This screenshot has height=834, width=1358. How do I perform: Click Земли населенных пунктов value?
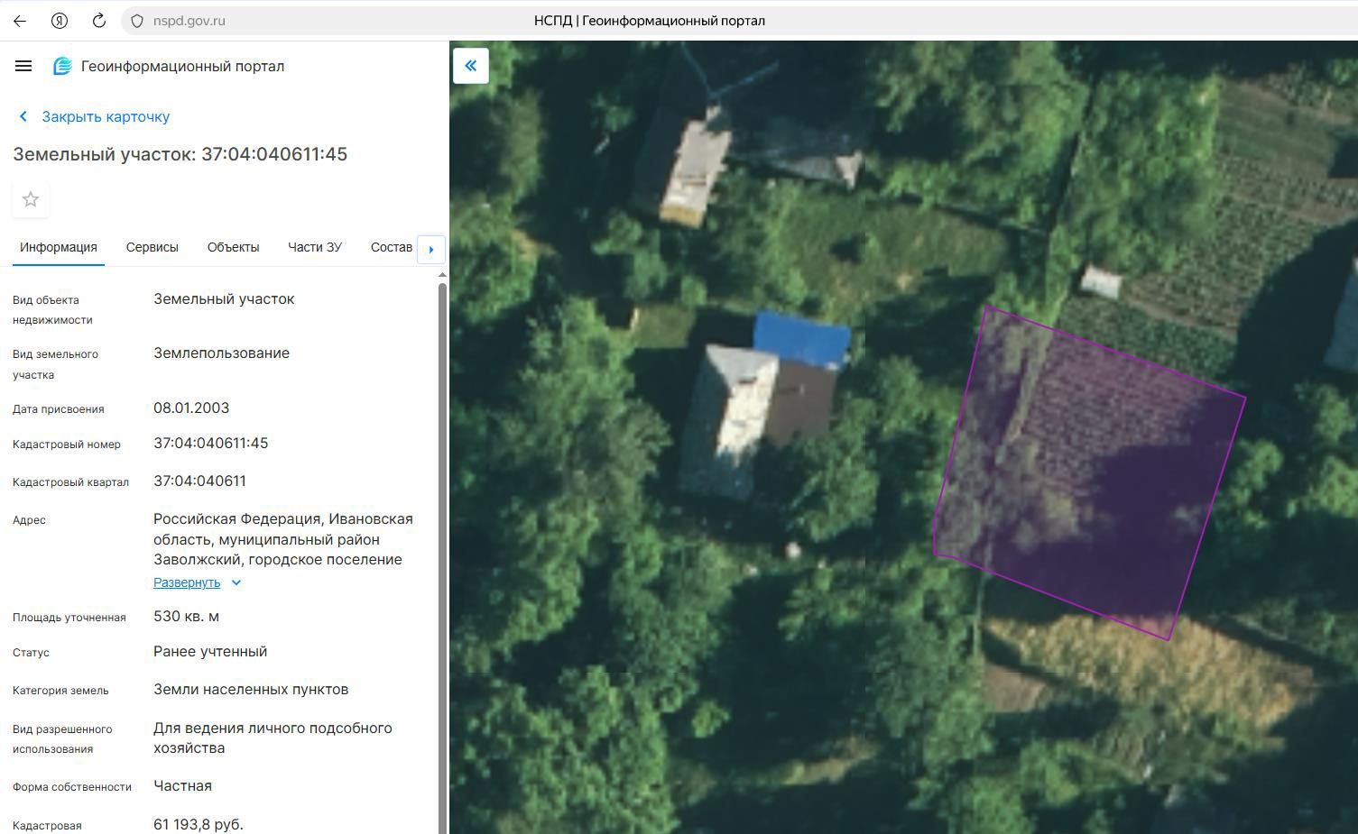point(251,690)
